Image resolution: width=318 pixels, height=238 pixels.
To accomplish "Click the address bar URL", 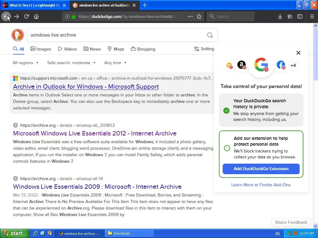I will click(127, 17).
